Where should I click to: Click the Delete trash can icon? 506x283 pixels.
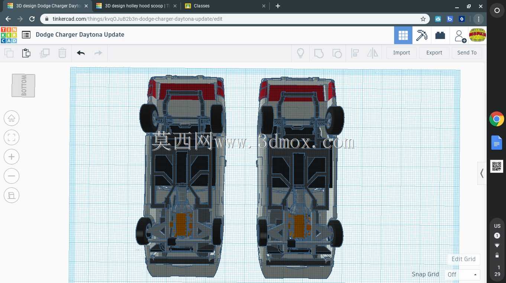click(62, 53)
